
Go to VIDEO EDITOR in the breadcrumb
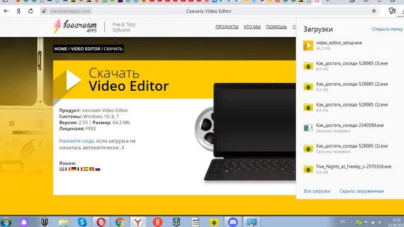point(86,49)
